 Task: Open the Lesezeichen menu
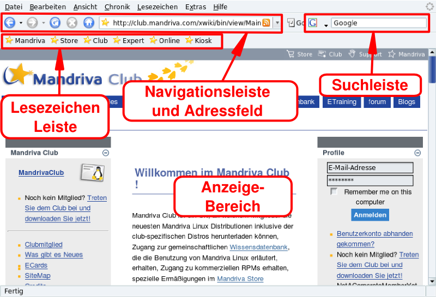(x=158, y=7)
